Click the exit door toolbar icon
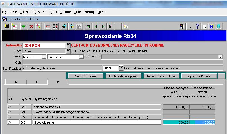 (x=219, y=26)
